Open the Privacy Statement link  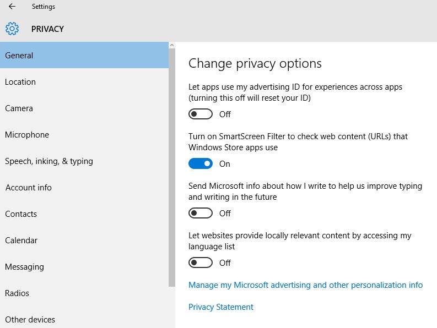pyautogui.click(x=221, y=307)
